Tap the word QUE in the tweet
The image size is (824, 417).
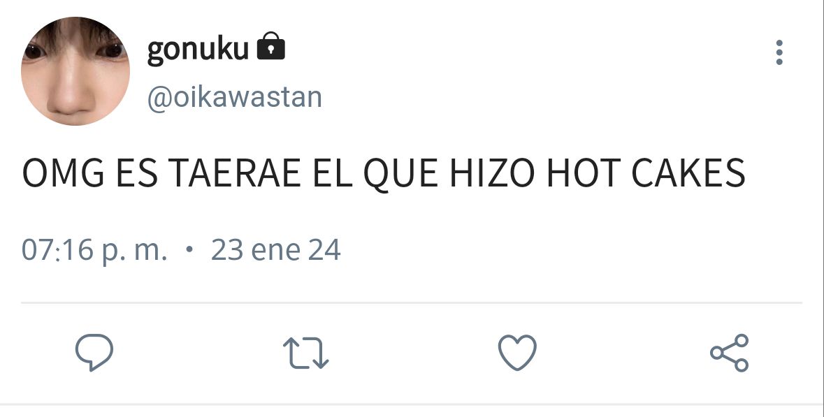[x=400, y=175]
